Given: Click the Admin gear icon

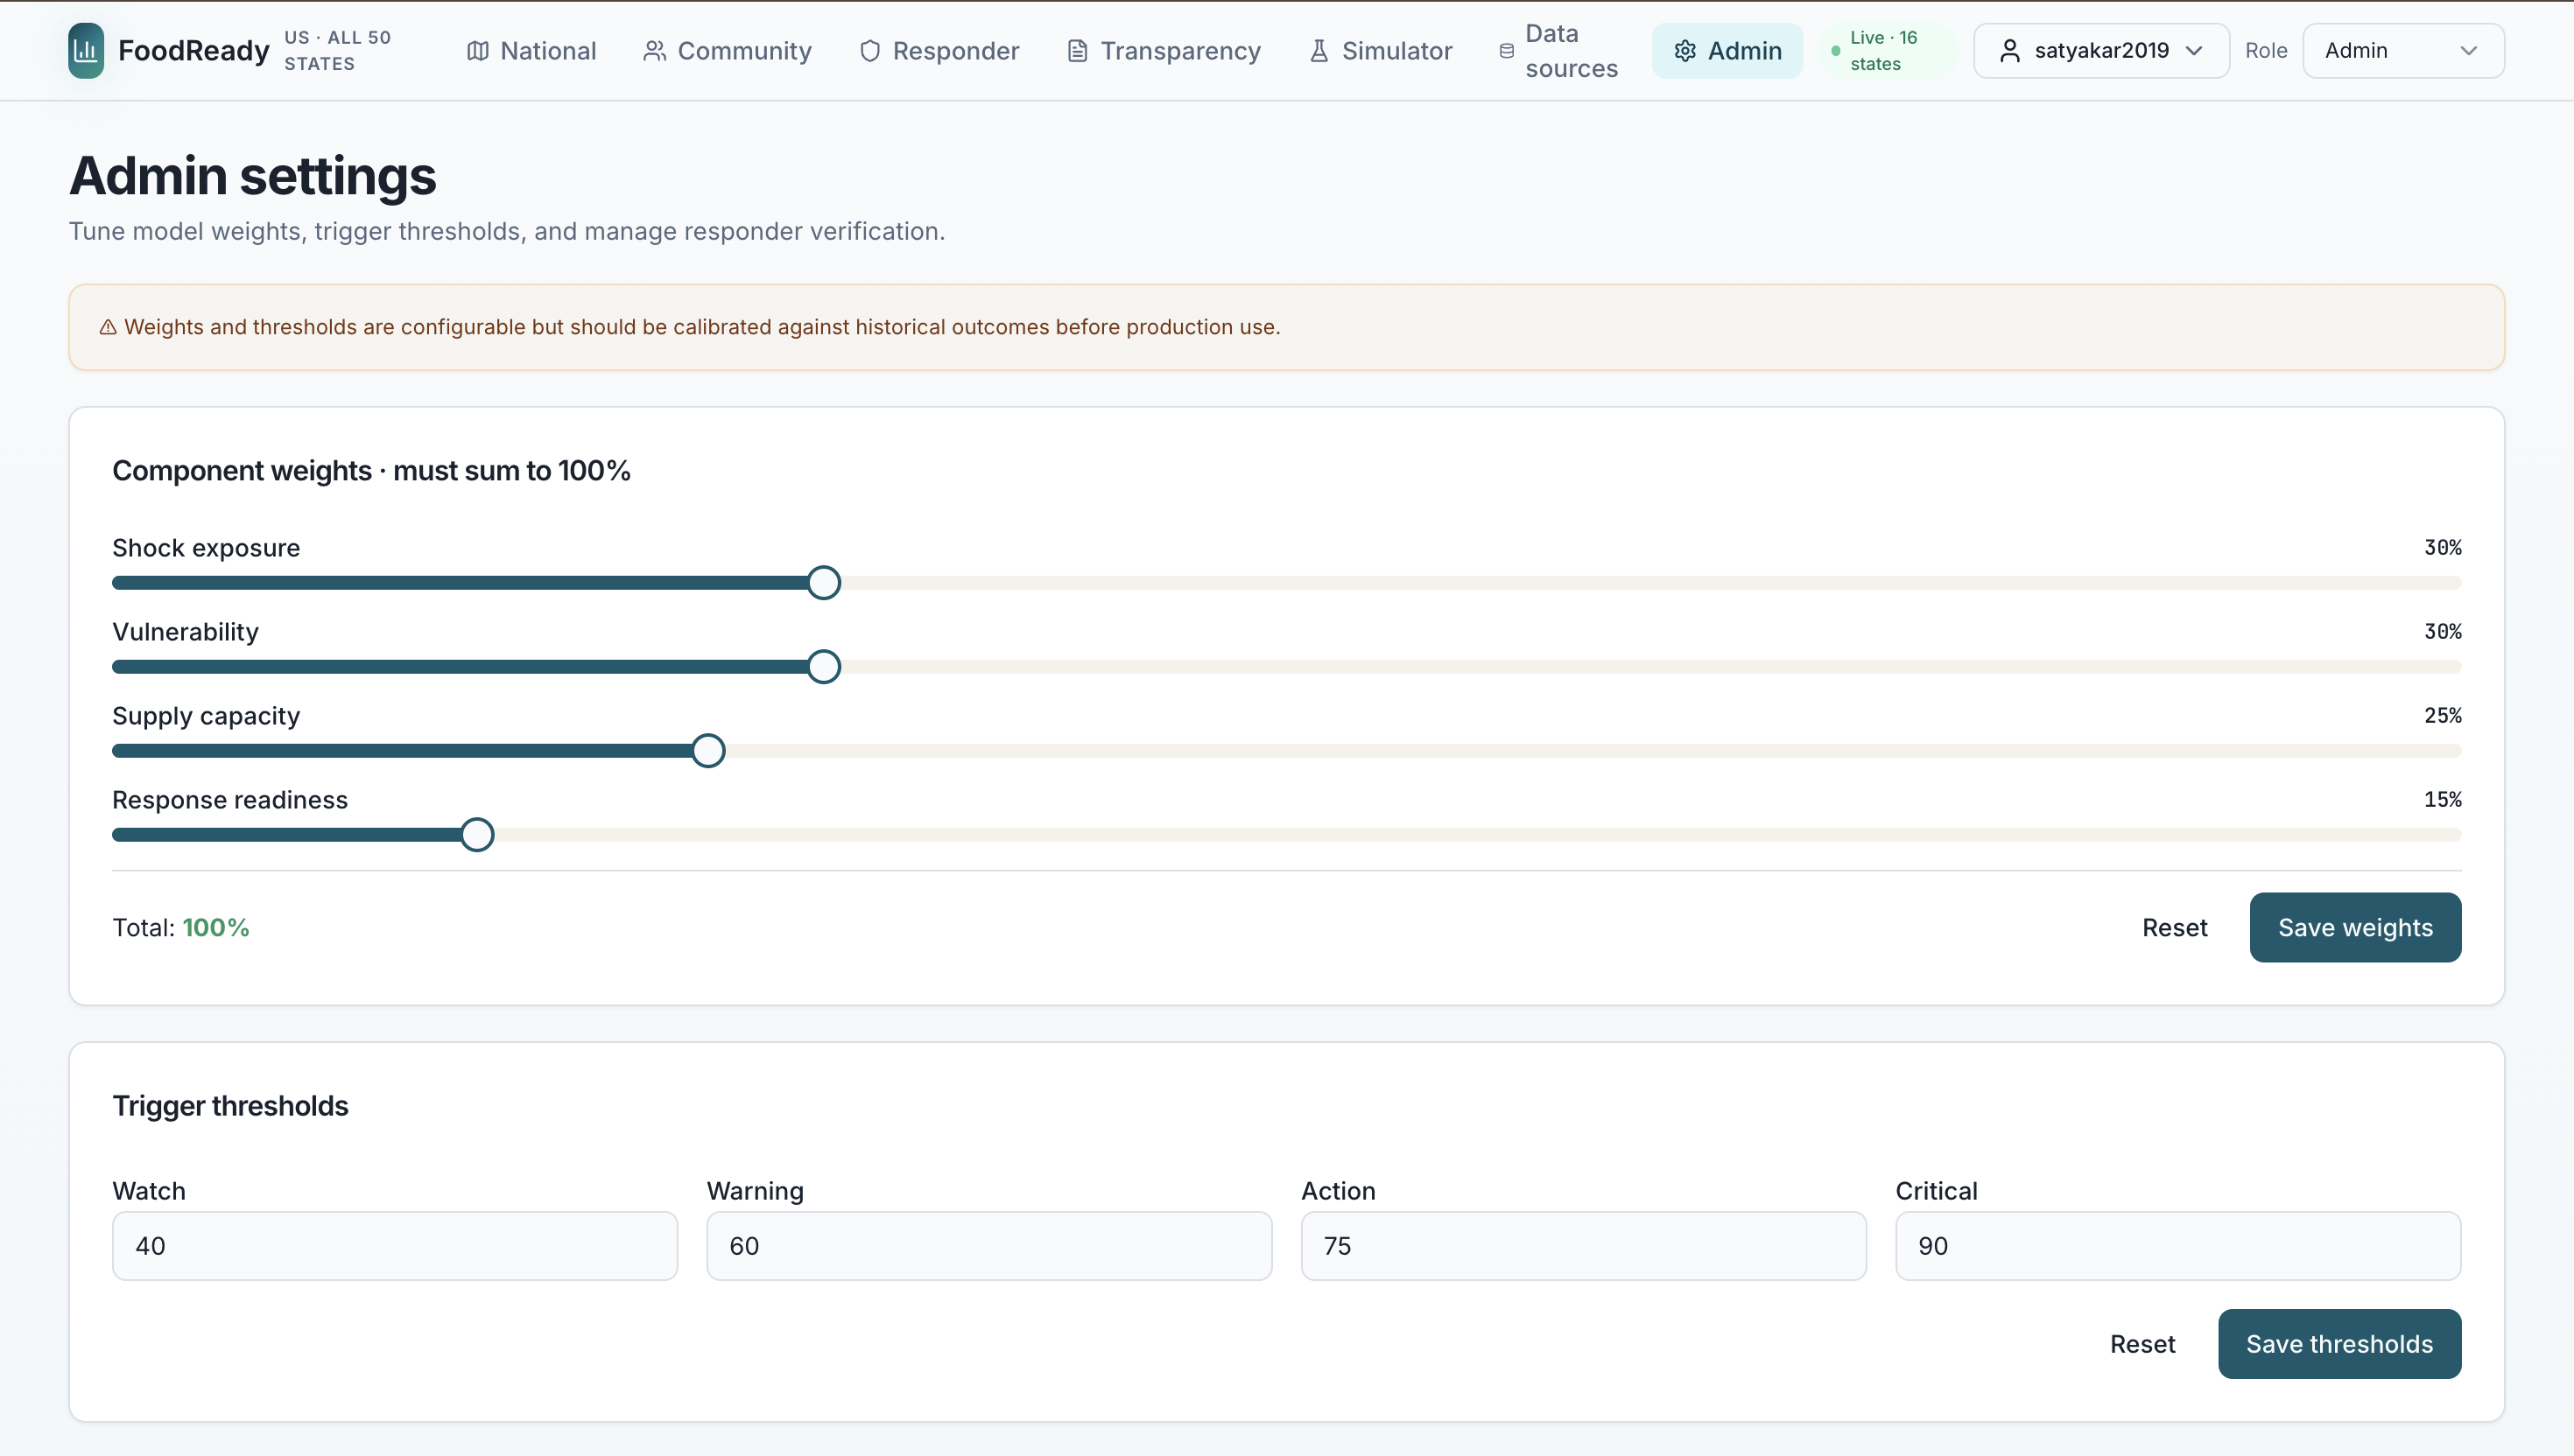Looking at the screenshot, I should (x=1684, y=50).
